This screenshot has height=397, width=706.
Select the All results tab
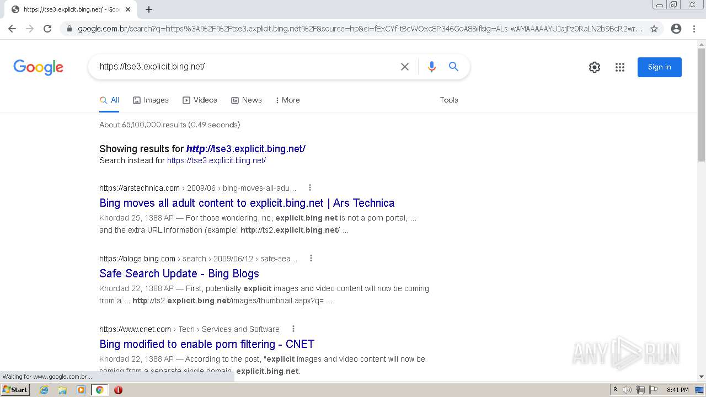click(109, 100)
